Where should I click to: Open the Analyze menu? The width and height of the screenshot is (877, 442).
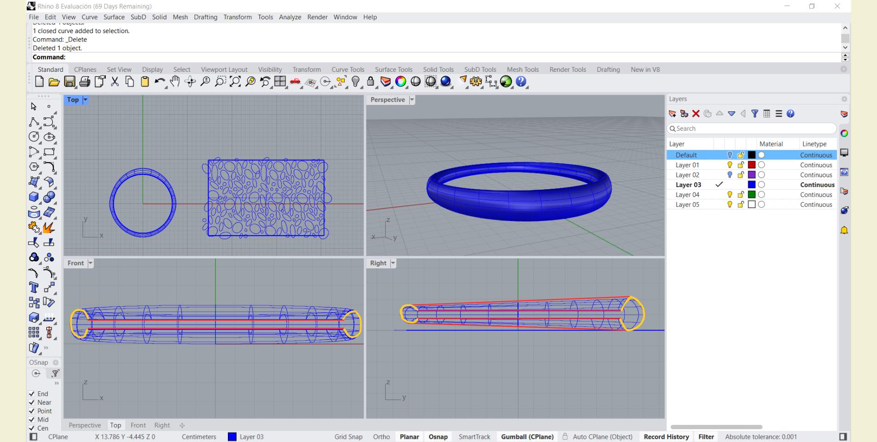click(290, 17)
